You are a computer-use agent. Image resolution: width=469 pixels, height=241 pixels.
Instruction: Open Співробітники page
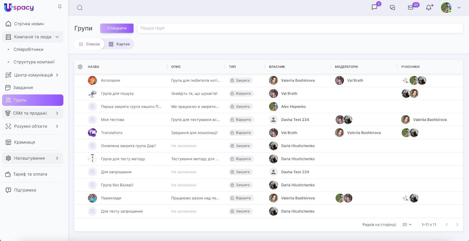pyautogui.click(x=28, y=49)
